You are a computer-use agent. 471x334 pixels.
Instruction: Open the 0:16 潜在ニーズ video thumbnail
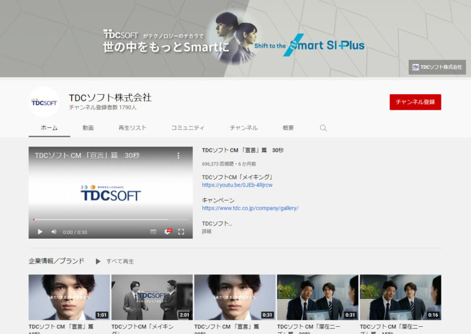[x=400, y=297]
